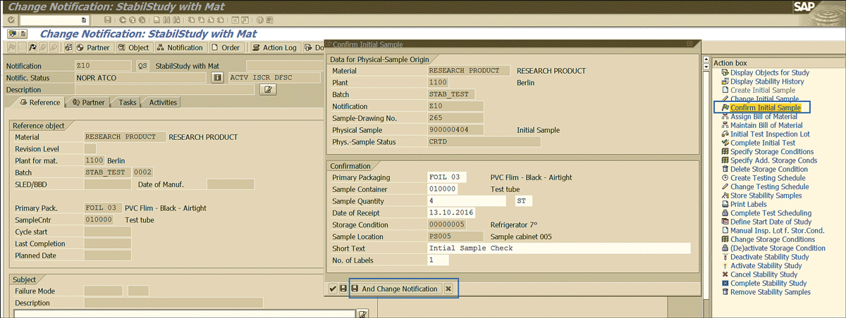The image size is (846, 318).
Task: Switch to the Partner tab
Action: click(x=88, y=102)
